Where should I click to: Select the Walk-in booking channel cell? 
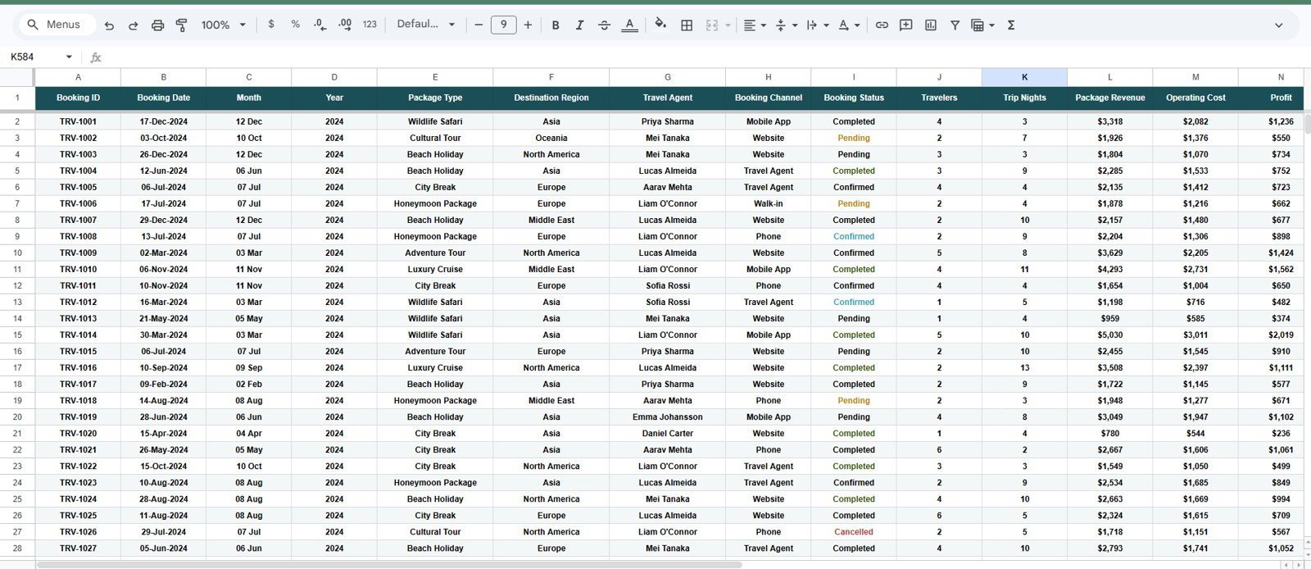769,203
